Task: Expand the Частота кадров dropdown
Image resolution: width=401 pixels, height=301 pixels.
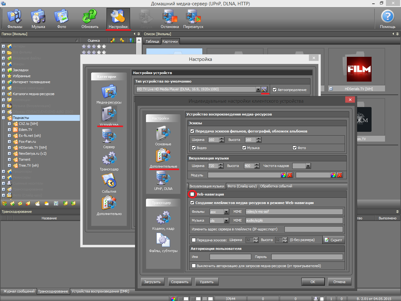Action: 308,166
